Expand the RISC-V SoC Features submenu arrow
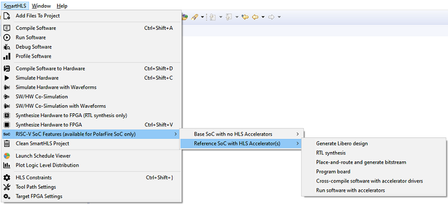The height and width of the screenshot is (204, 448). [x=175, y=134]
